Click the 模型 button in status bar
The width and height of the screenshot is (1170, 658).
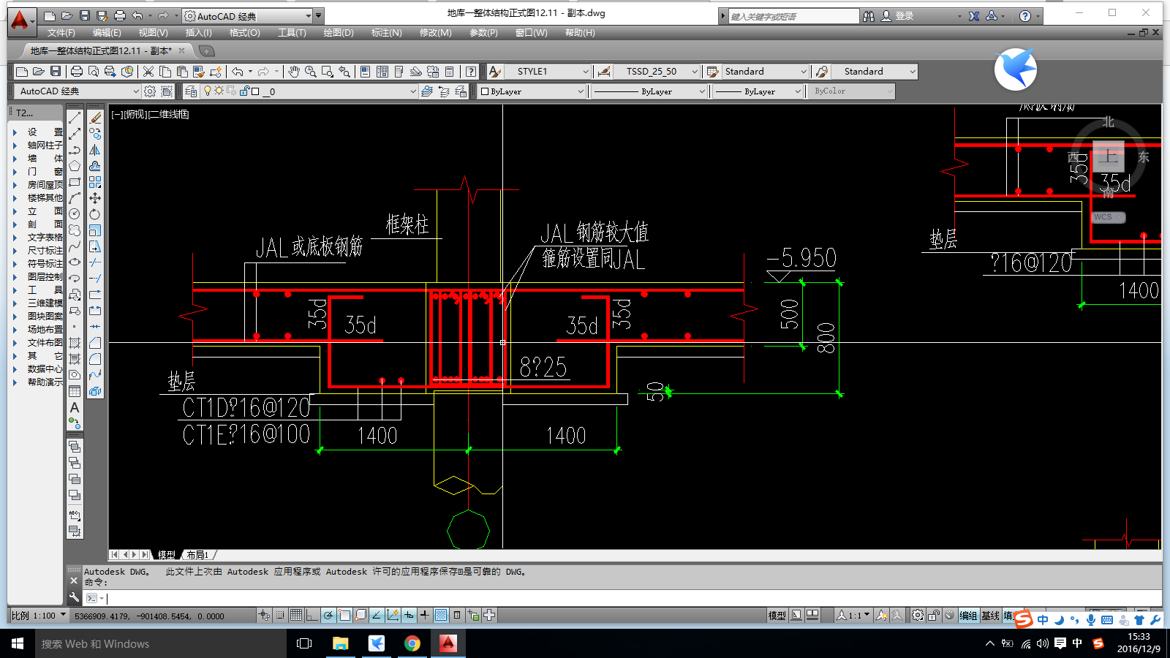(x=777, y=616)
